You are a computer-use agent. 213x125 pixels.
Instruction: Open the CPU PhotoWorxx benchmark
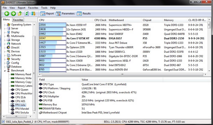22,93
